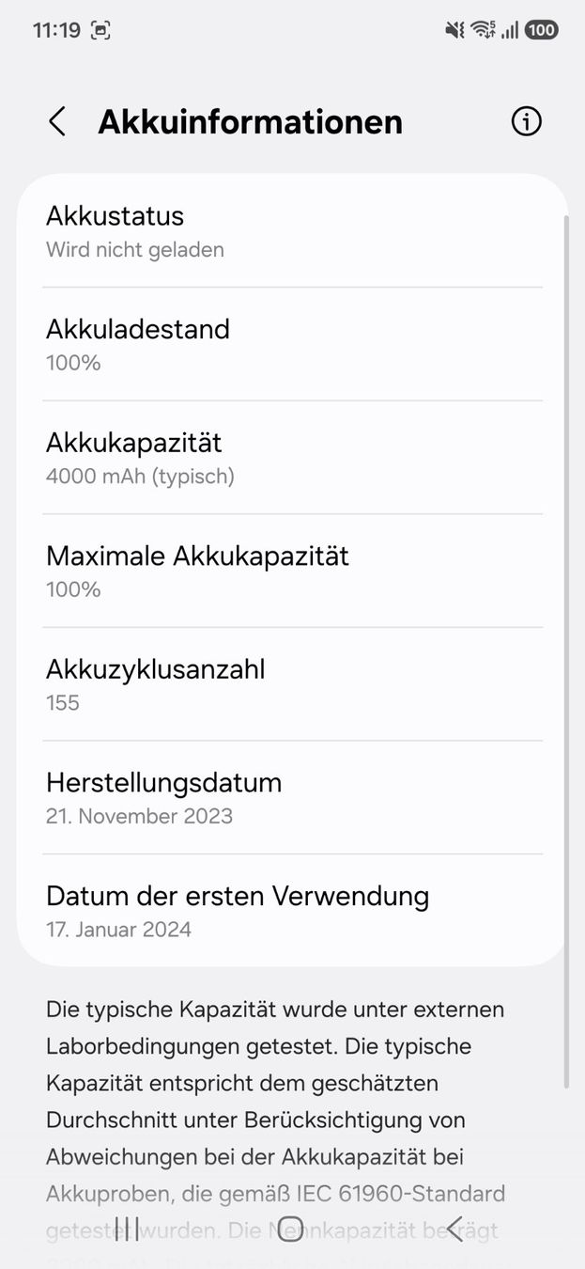Tap the mobile signal bars icon
This screenshot has height=1269, width=585.
(x=510, y=30)
